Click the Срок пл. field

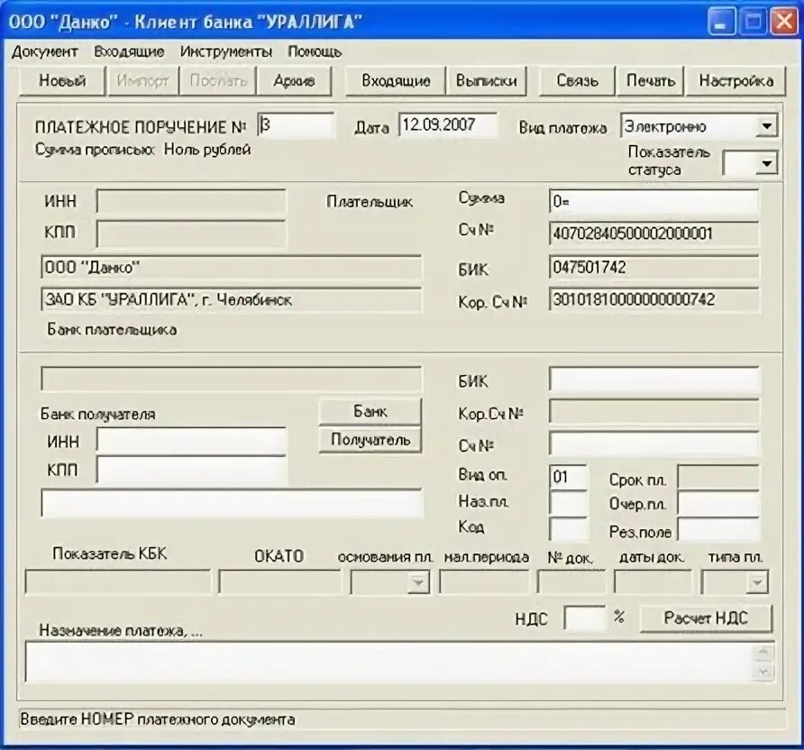click(717, 477)
